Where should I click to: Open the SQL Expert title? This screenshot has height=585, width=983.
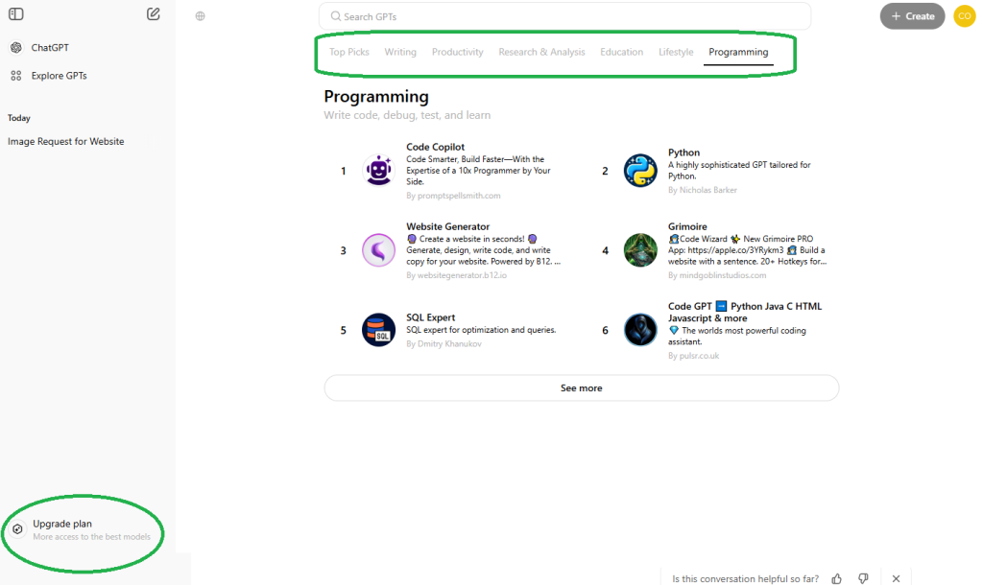click(x=430, y=316)
